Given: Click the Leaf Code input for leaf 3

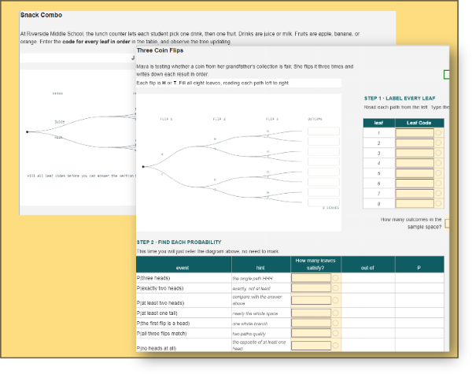Looking at the screenshot, I should click(415, 153).
